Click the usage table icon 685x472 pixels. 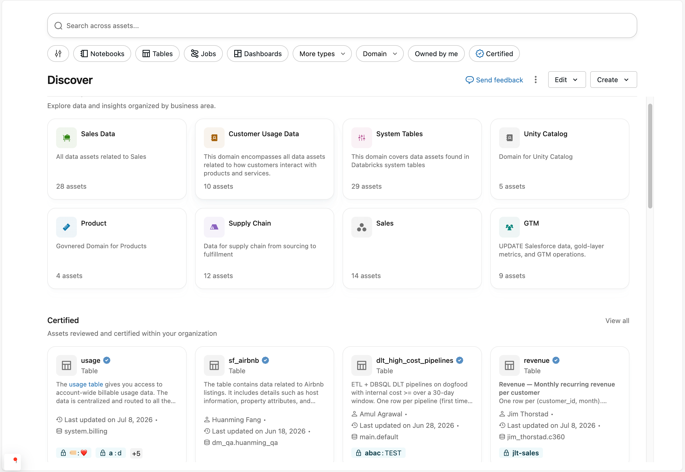(x=66, y=365)
